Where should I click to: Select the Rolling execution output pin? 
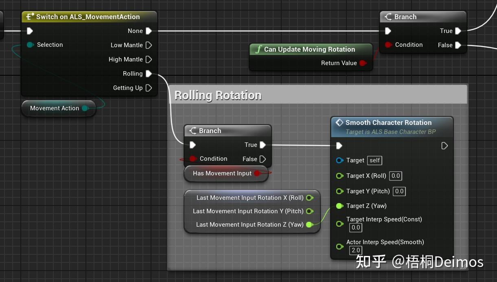[x=148, y=74]
